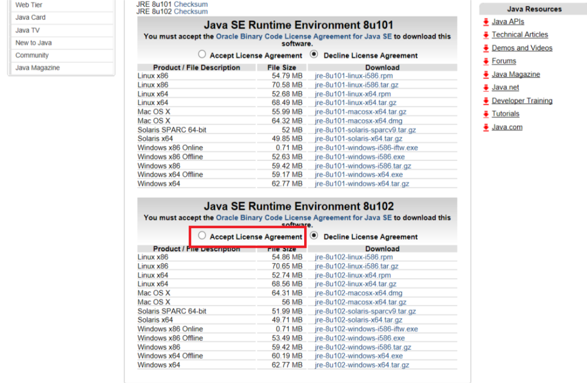This screenshot has height=383, width=587.
Task: Click the arrow icon beside Java.net
Action: [x=486, y=88]
